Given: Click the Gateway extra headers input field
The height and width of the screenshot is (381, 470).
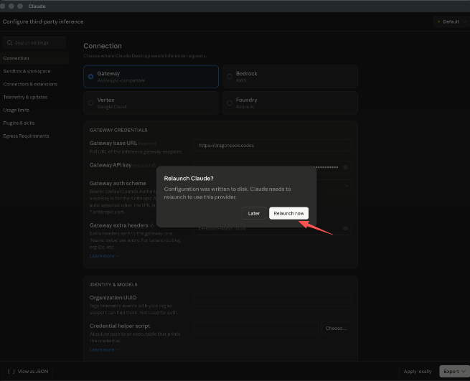Looking at the screenshot, I should pos(273,228).
